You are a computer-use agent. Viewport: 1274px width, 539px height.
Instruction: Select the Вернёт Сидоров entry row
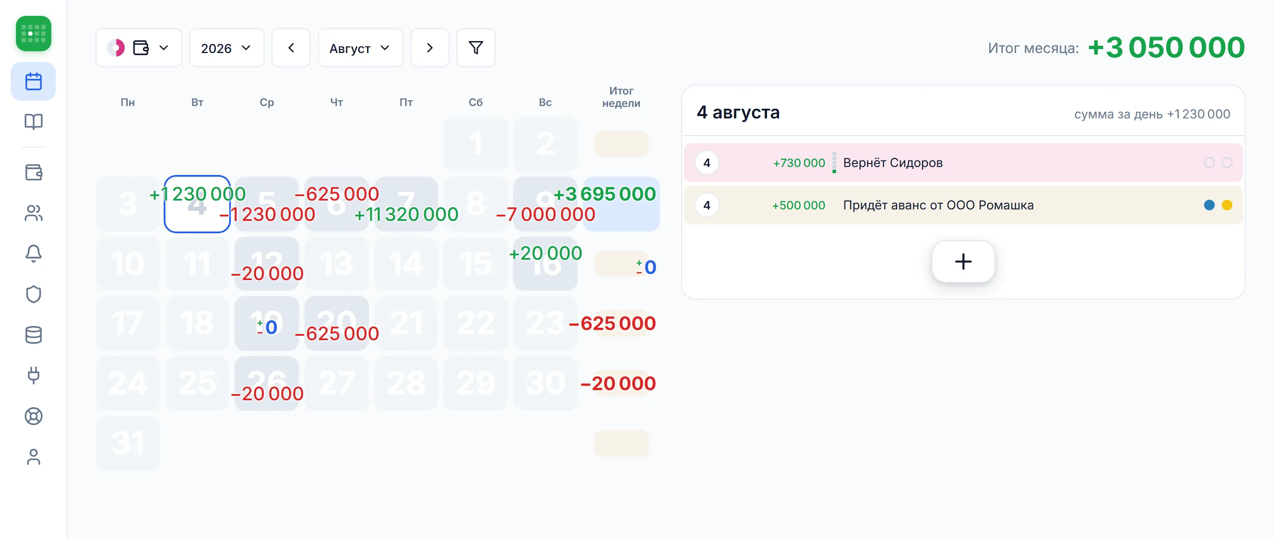(x=963, y=163)
